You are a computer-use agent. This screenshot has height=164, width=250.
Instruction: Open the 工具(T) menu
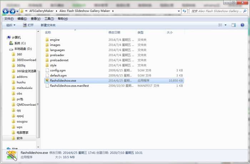[x=49, y=19]
